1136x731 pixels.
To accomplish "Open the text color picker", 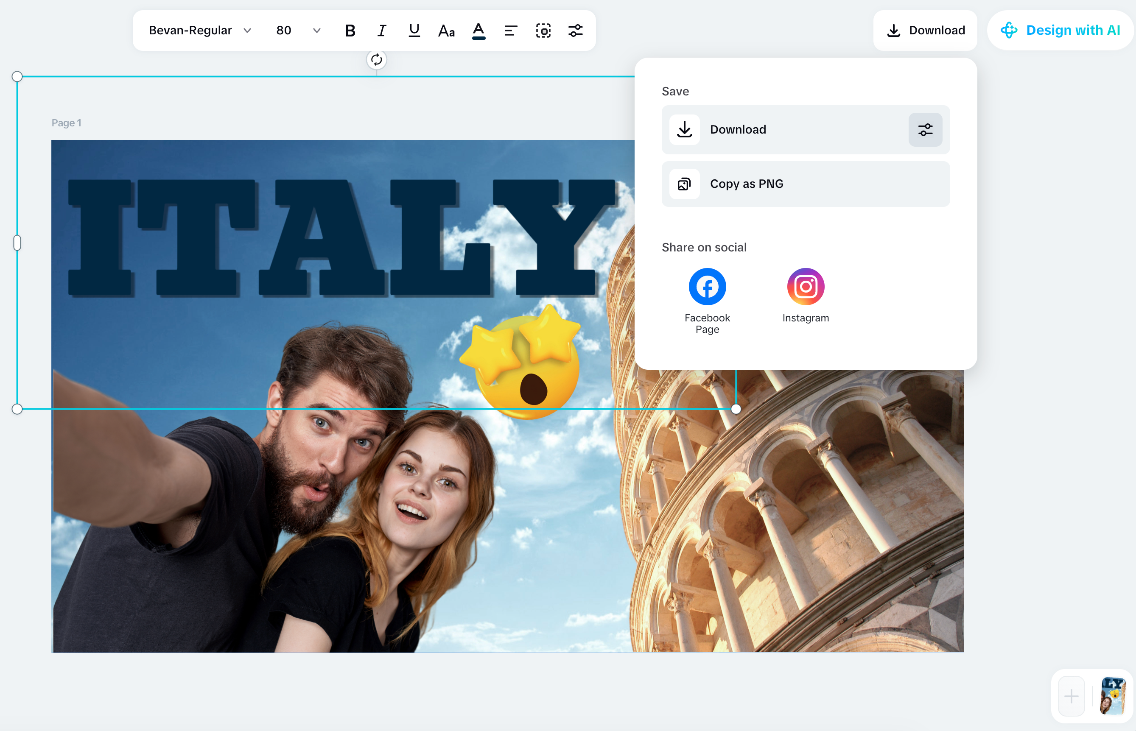I will point(478,31).
